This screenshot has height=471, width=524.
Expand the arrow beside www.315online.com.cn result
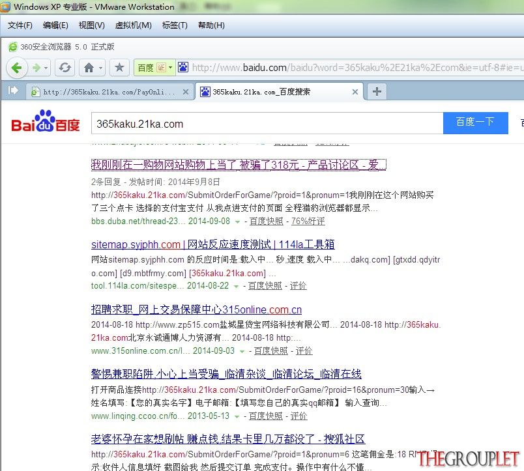242,351
